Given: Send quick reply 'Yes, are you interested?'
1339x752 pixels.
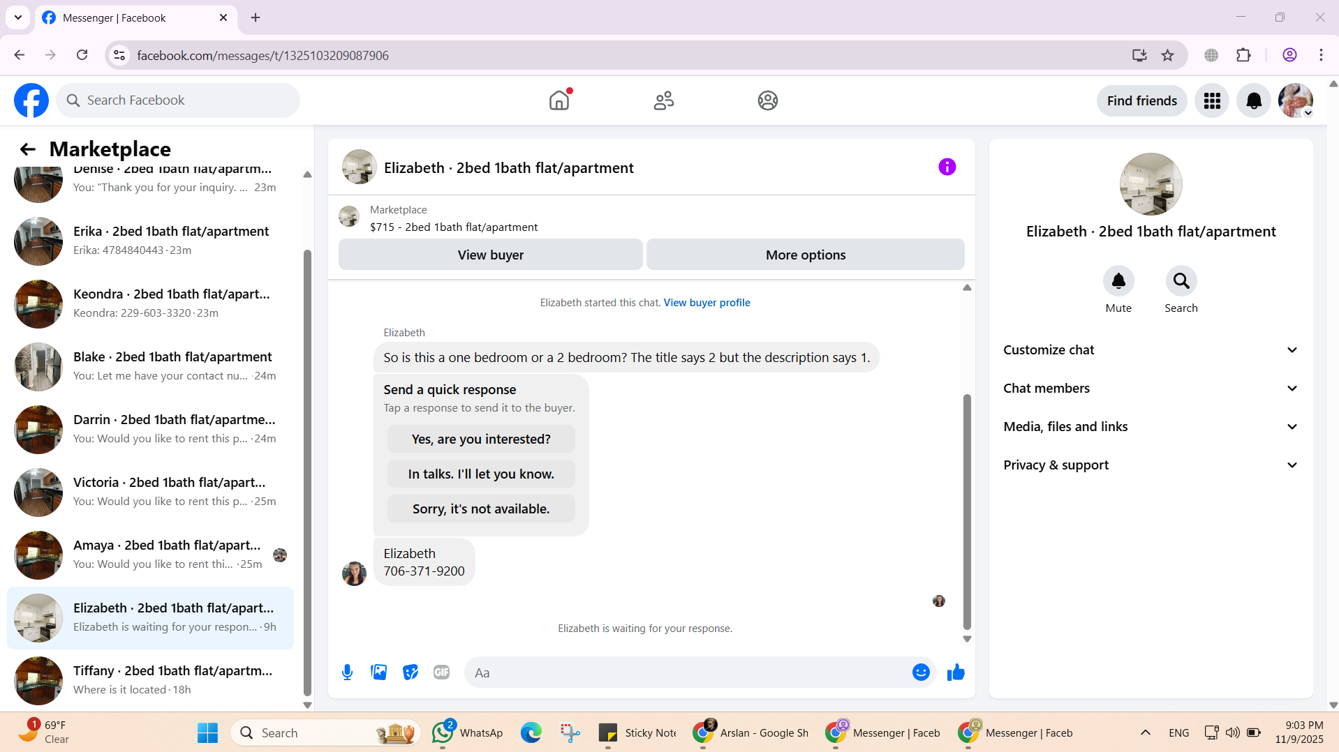Looking at the screenshot, I should click(481, 439).
